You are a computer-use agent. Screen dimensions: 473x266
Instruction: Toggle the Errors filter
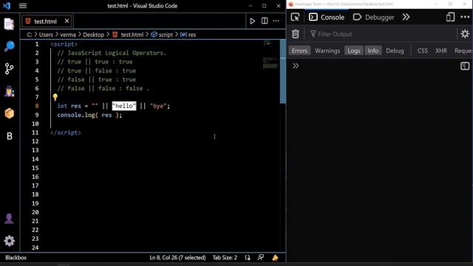(x=299, y=51)
